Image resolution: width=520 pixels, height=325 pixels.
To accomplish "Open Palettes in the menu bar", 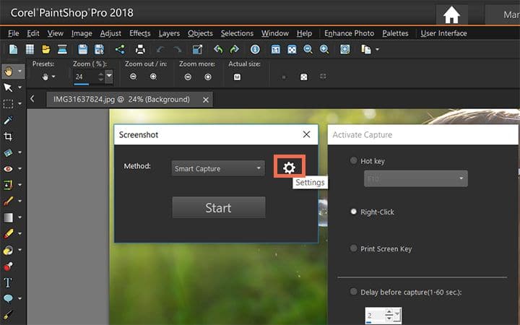I will 395,33.
